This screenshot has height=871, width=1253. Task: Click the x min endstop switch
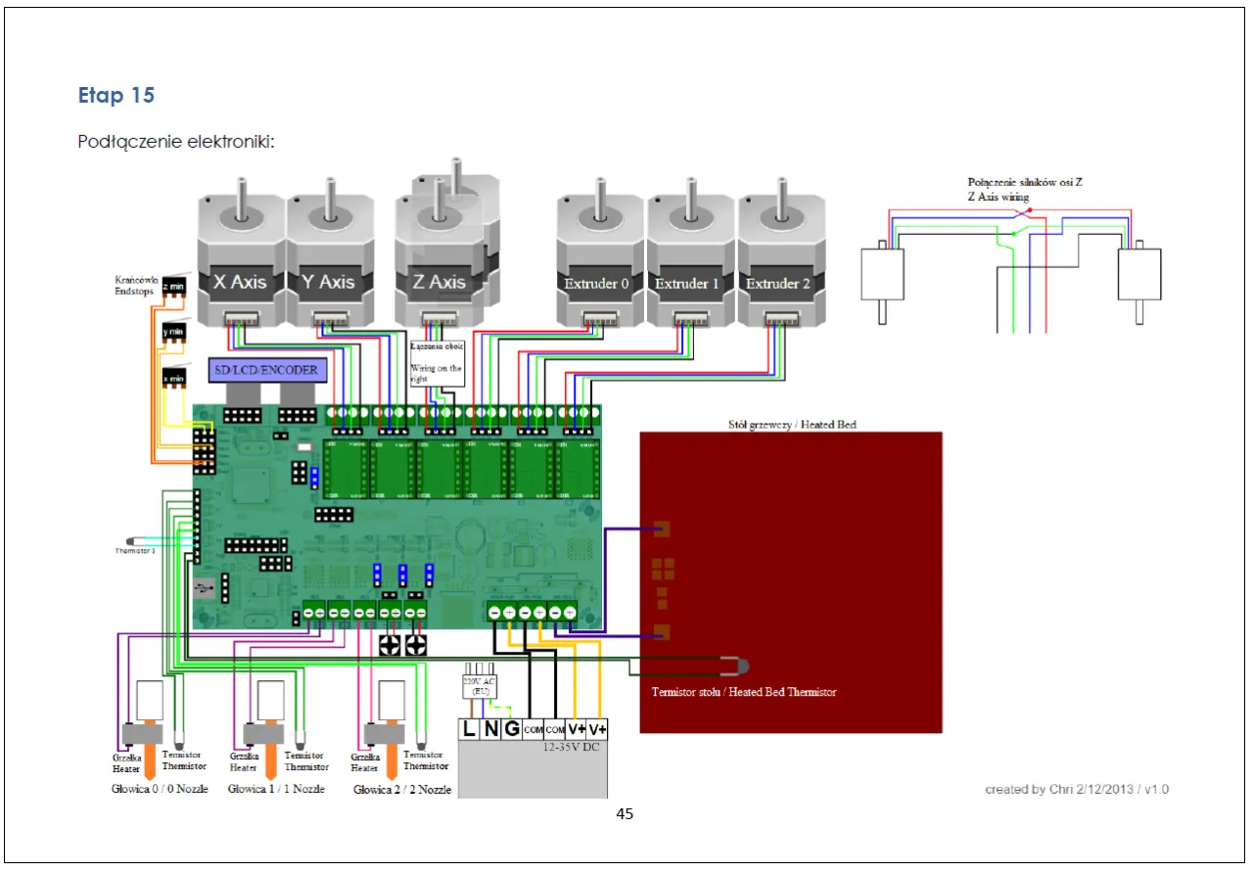[x=173, y=378]
